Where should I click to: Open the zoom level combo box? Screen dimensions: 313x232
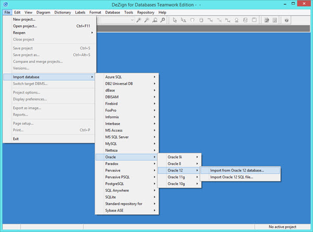(117, 20)
